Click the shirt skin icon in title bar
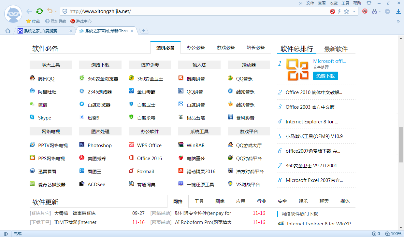The width and height of the screenshot is (404, 237). pyautogui.click(x=369, y=3)
